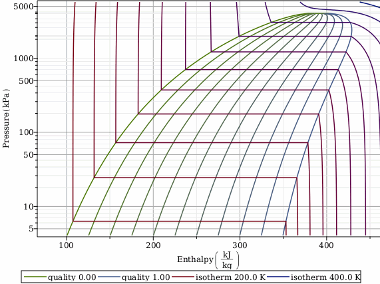Click the dark blue isotherm 400.0 K swatch
The height and width of the screenshot is (284, 380).
pyautogui.click(x=278, y=277)
